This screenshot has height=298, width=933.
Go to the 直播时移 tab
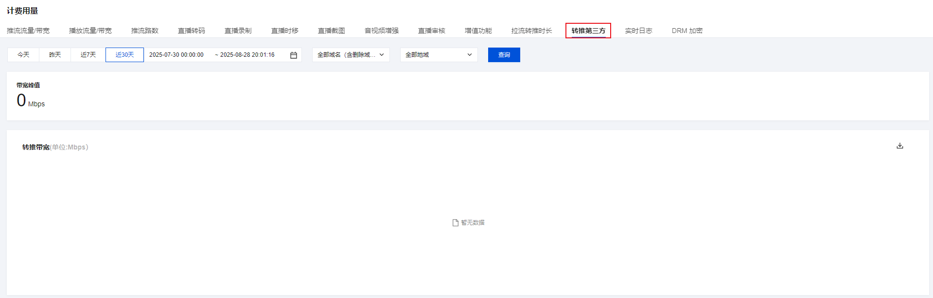pyautogui.click(x=285, y=31)
